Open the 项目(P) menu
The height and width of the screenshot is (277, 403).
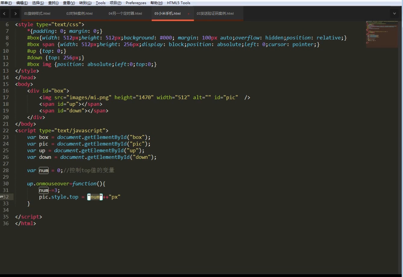click(115, 3)
